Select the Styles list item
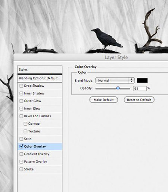 pyautogui.click(x=40, y=70)
